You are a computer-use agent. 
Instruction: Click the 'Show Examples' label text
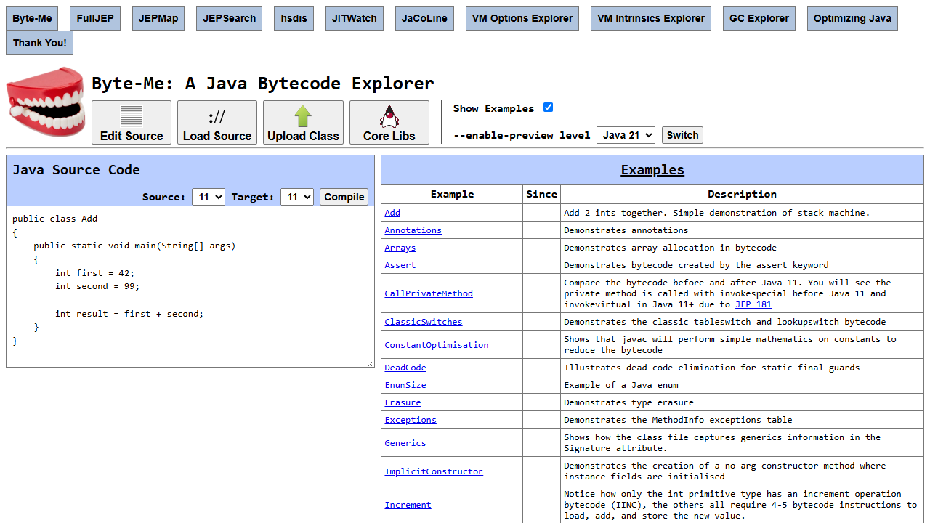(493, 108)
